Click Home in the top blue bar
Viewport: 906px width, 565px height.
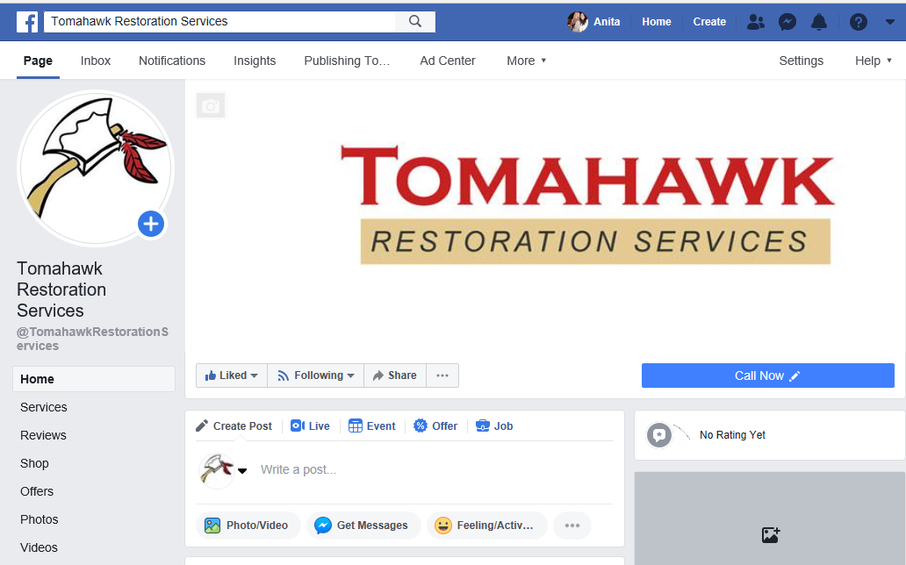click(657, 22)
